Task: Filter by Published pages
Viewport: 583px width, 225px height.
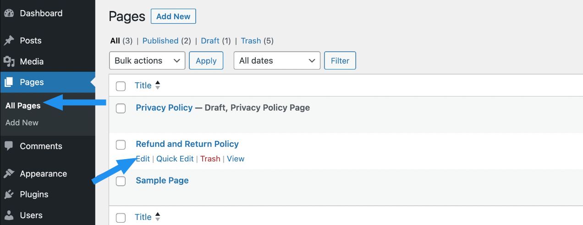Action: 160,41
